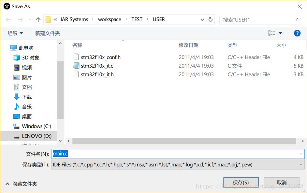Screen dimensions: 307x193
Task: Sort by 类型 column header
Action: pos(232,45)
